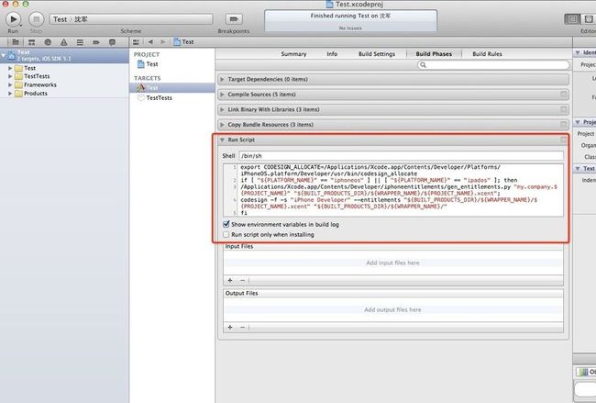Add an input file with plus button

click(230, 280)
